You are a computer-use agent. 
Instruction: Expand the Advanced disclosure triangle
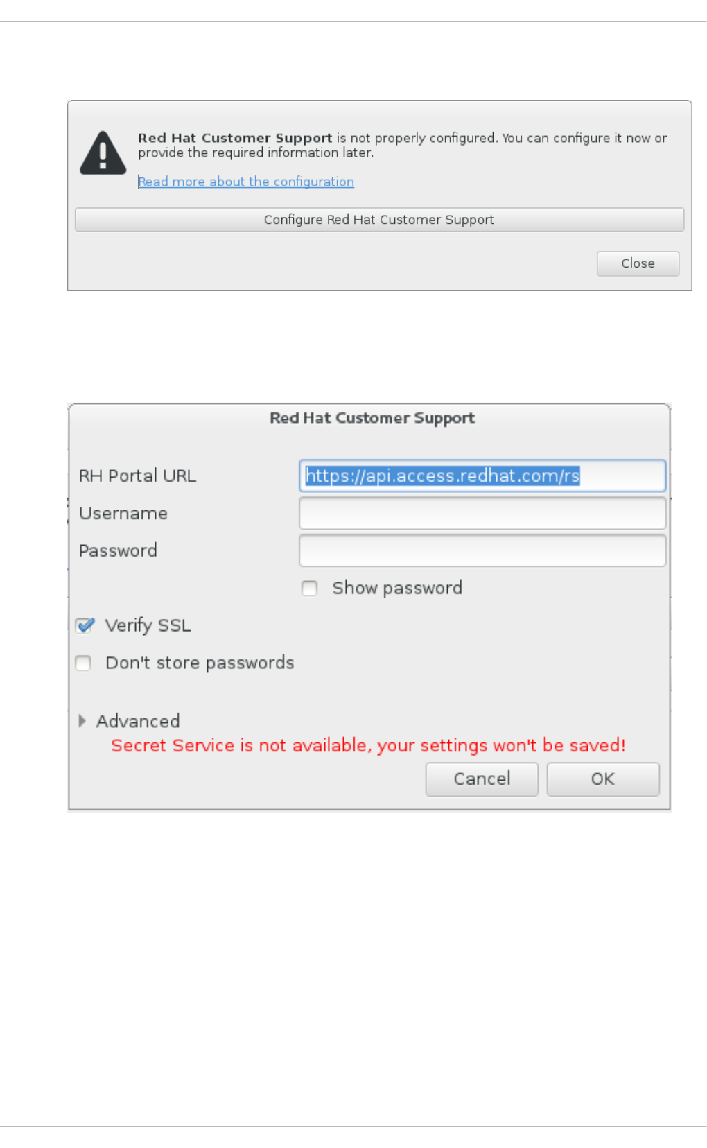[82, 721]
